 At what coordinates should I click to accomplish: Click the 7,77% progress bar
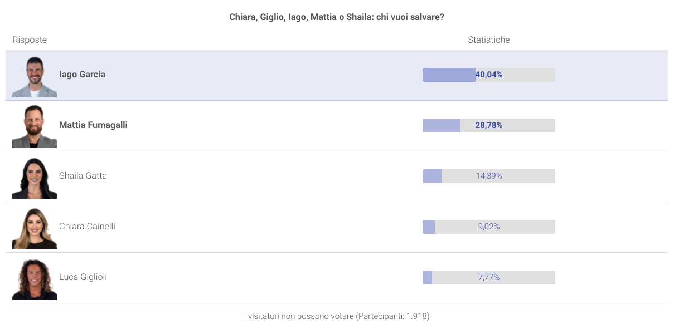pos(489,277)
